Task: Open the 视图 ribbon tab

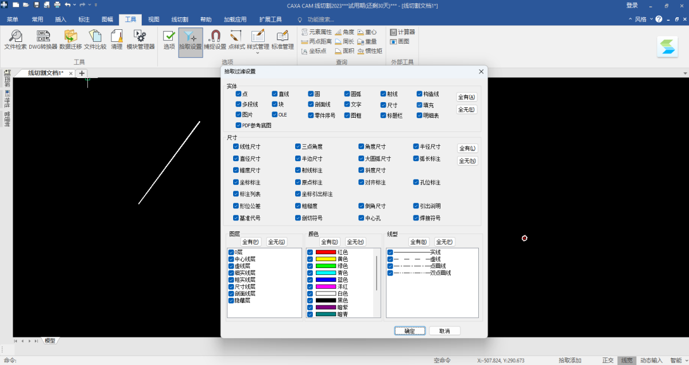Action: 153,19
